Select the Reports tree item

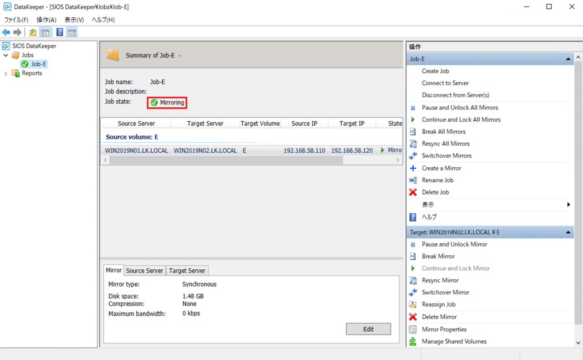[32, 73]
